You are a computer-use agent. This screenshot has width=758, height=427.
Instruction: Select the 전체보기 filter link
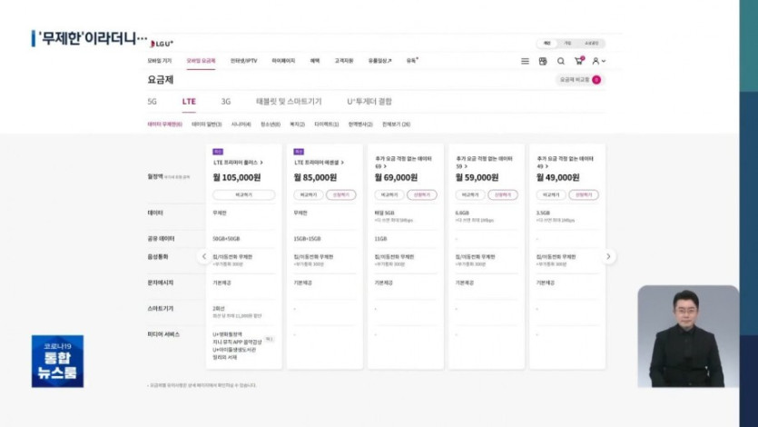point(396,124)
